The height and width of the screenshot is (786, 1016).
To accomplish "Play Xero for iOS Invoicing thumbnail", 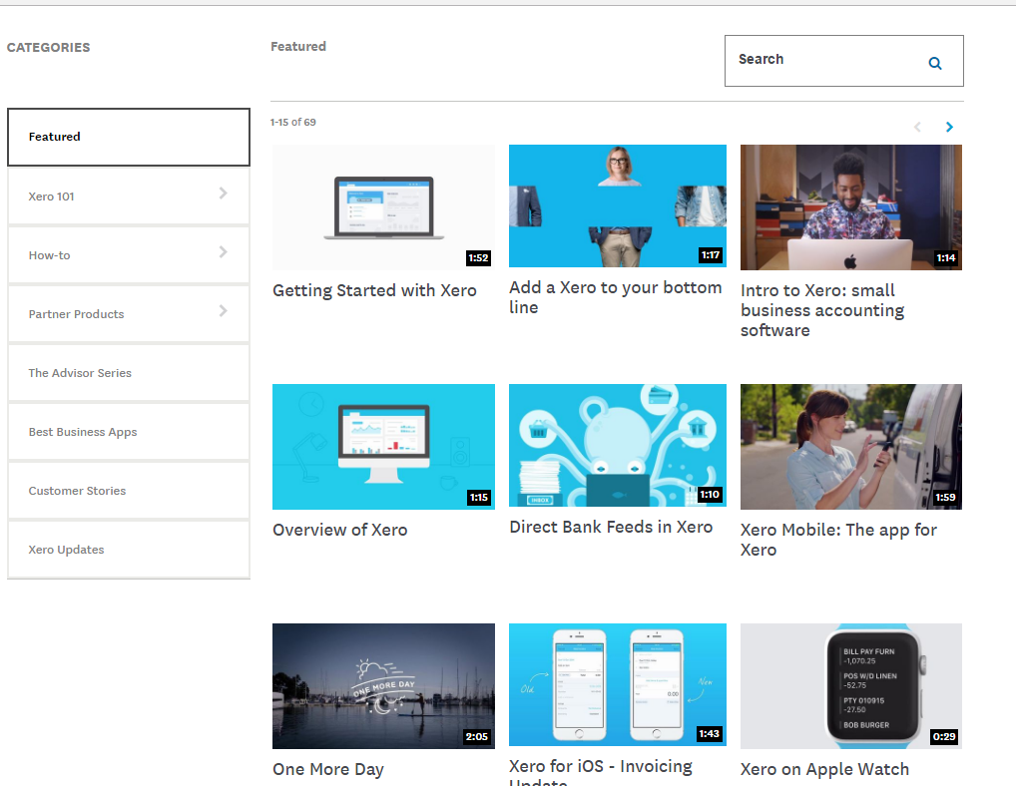I will (x=618, y=685).
